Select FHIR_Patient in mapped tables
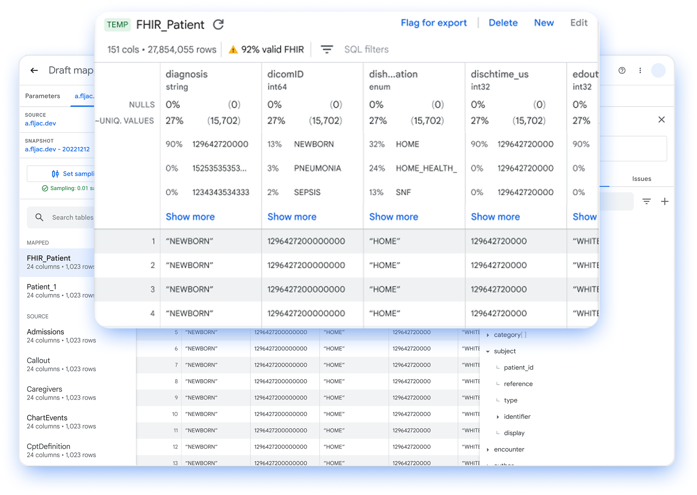The height and width of the screenshot is (495, 697). [x=57, y=262]
